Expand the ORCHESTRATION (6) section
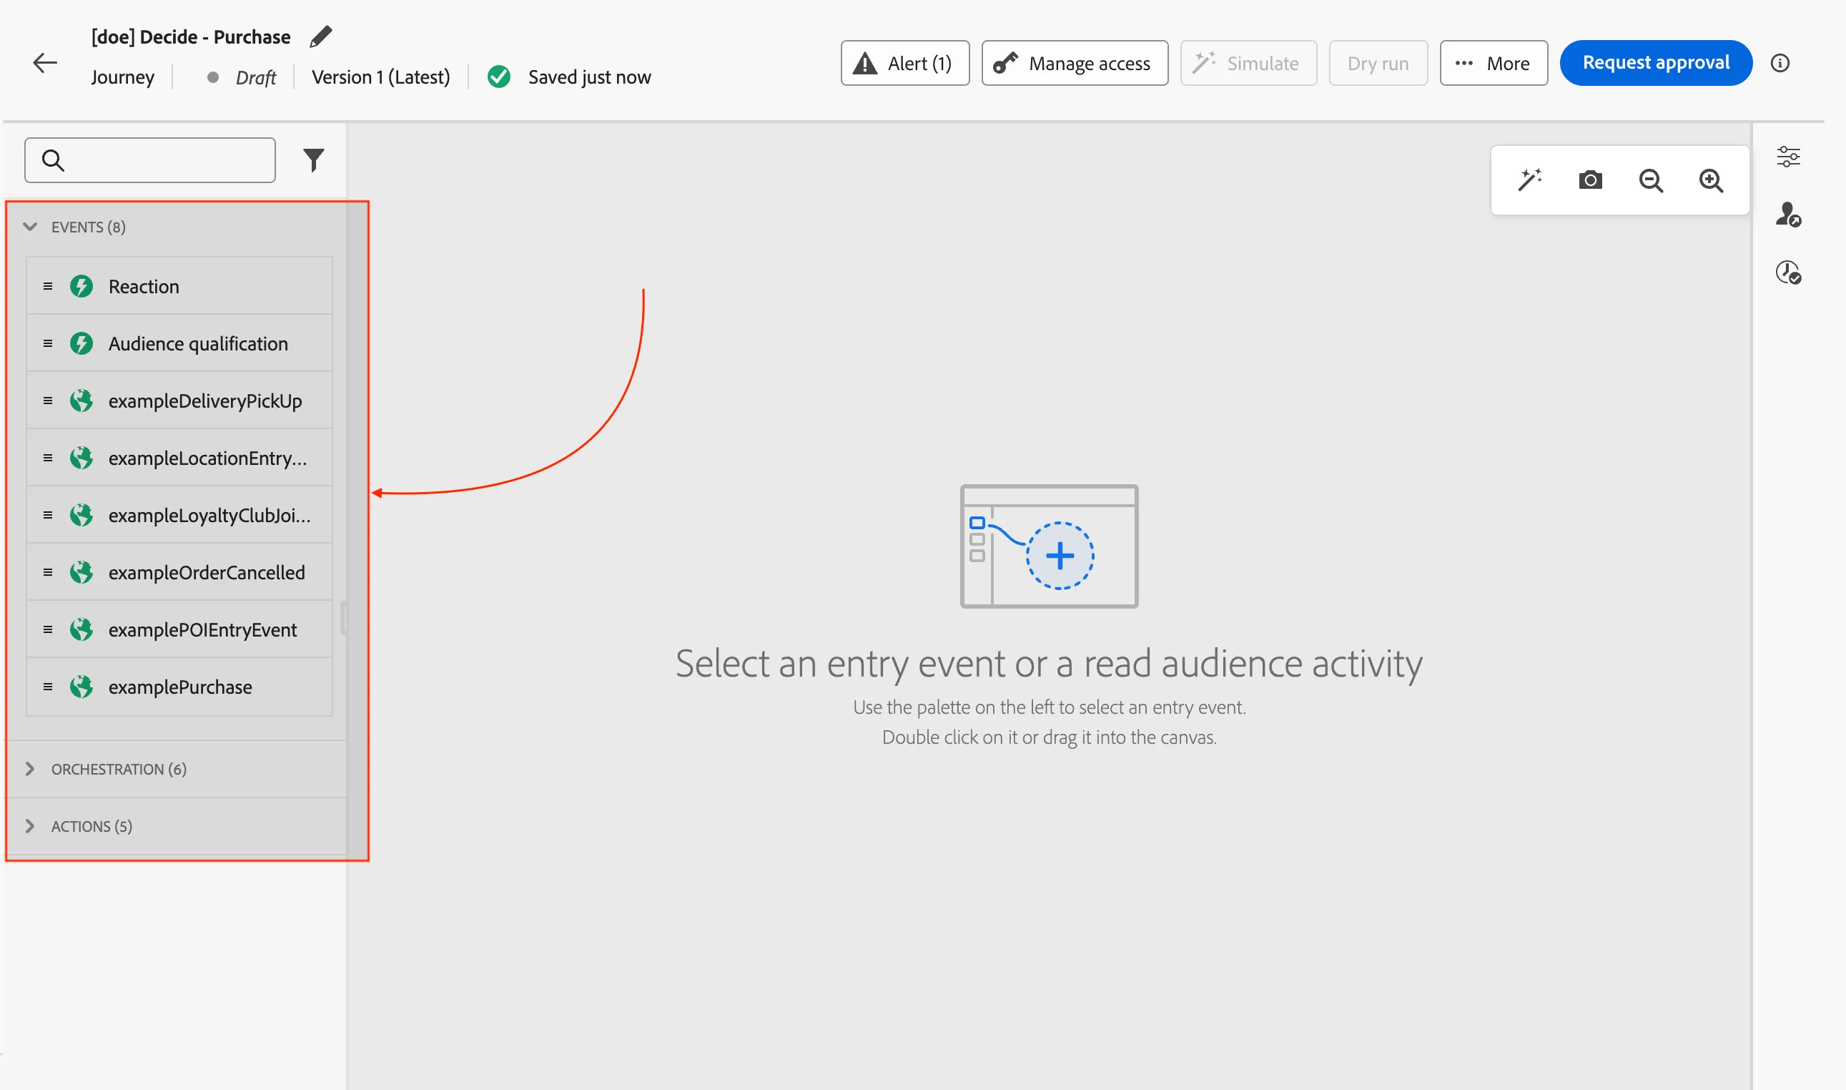Screen dimensions: 1846x1090 point(30,769)
